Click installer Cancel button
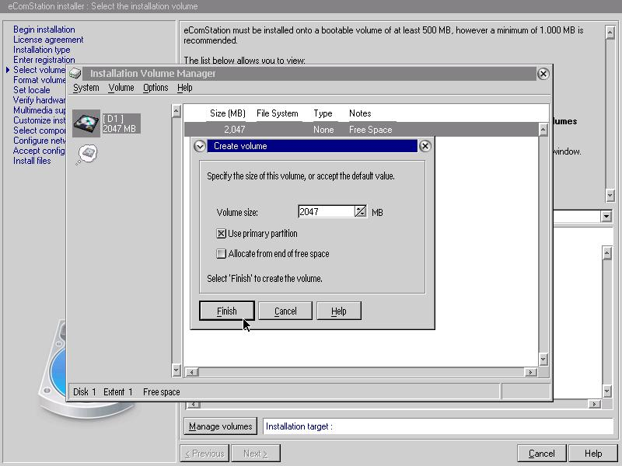622x466 pixels. pos(541,454)
